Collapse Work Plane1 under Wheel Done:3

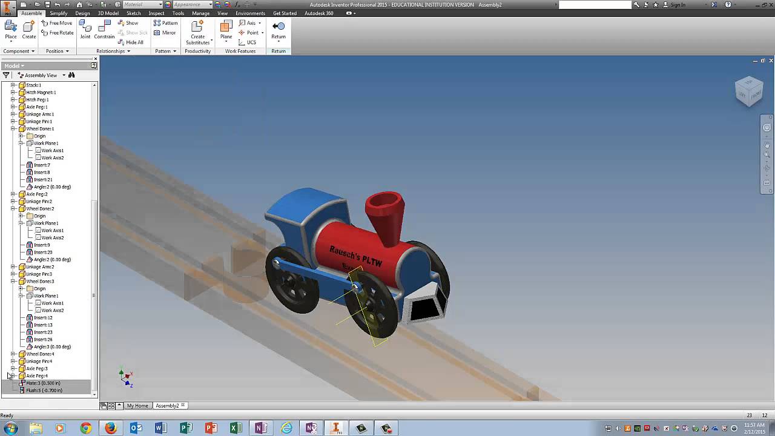click(21, 296)
